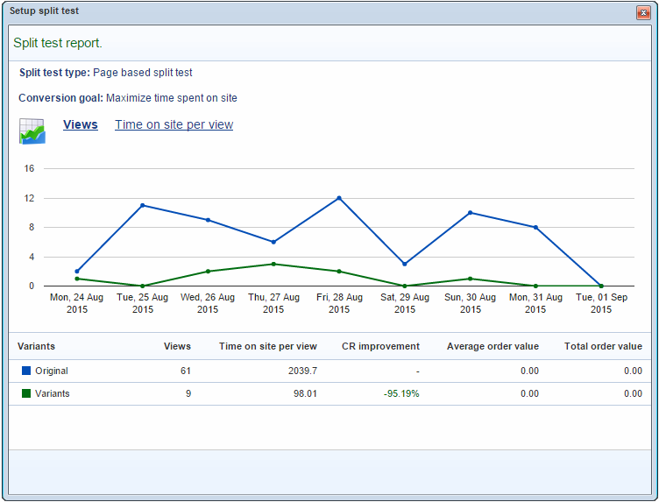Select the Variants row label

pyautogui.click(x=53, y=394)
